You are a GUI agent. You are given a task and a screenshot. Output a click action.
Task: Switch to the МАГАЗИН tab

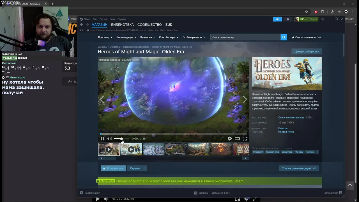pyautogui.click(x=99, y=25)
